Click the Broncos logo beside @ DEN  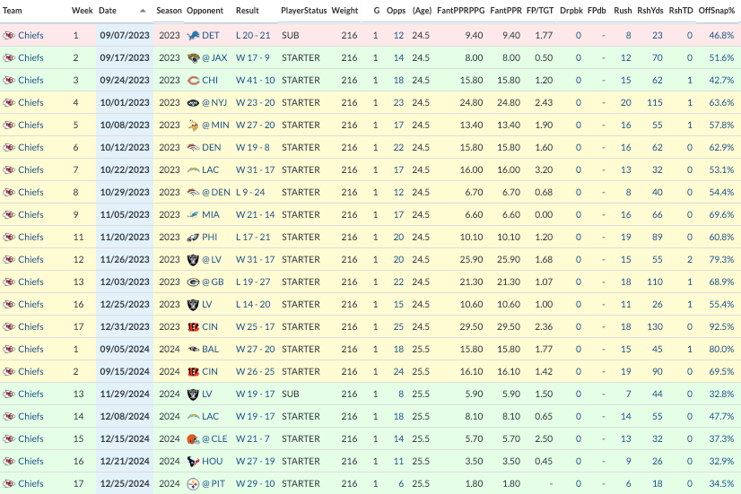[193, 192]
